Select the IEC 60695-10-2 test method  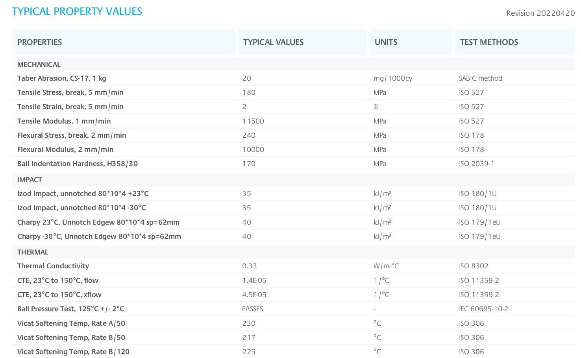pos(483,309)
